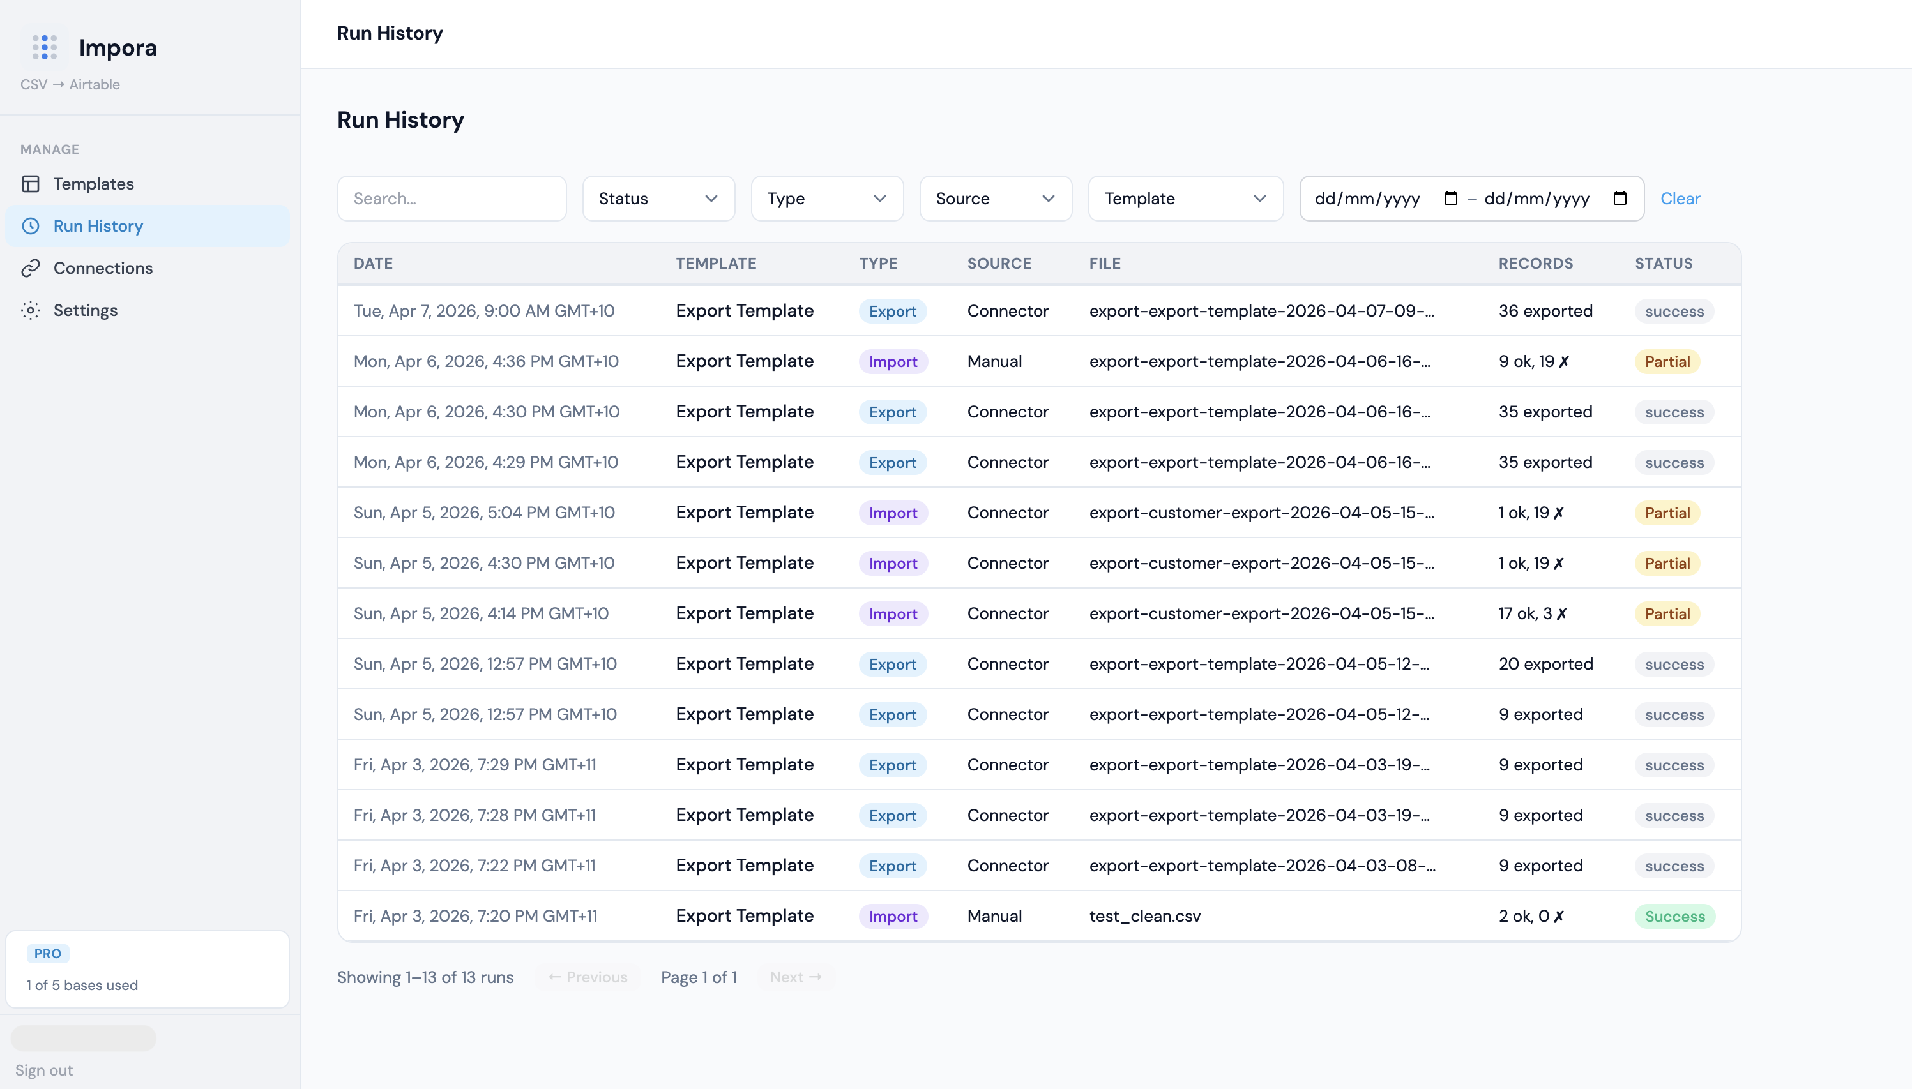Click the Impora app name
The height and width of the screenshot is (1089, 1912).
coord(118,47)
